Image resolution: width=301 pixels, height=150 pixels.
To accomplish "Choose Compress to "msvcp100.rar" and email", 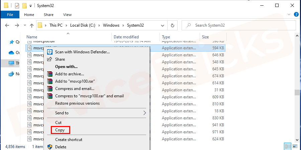I will pyautogui.click(x=89, y=96).
